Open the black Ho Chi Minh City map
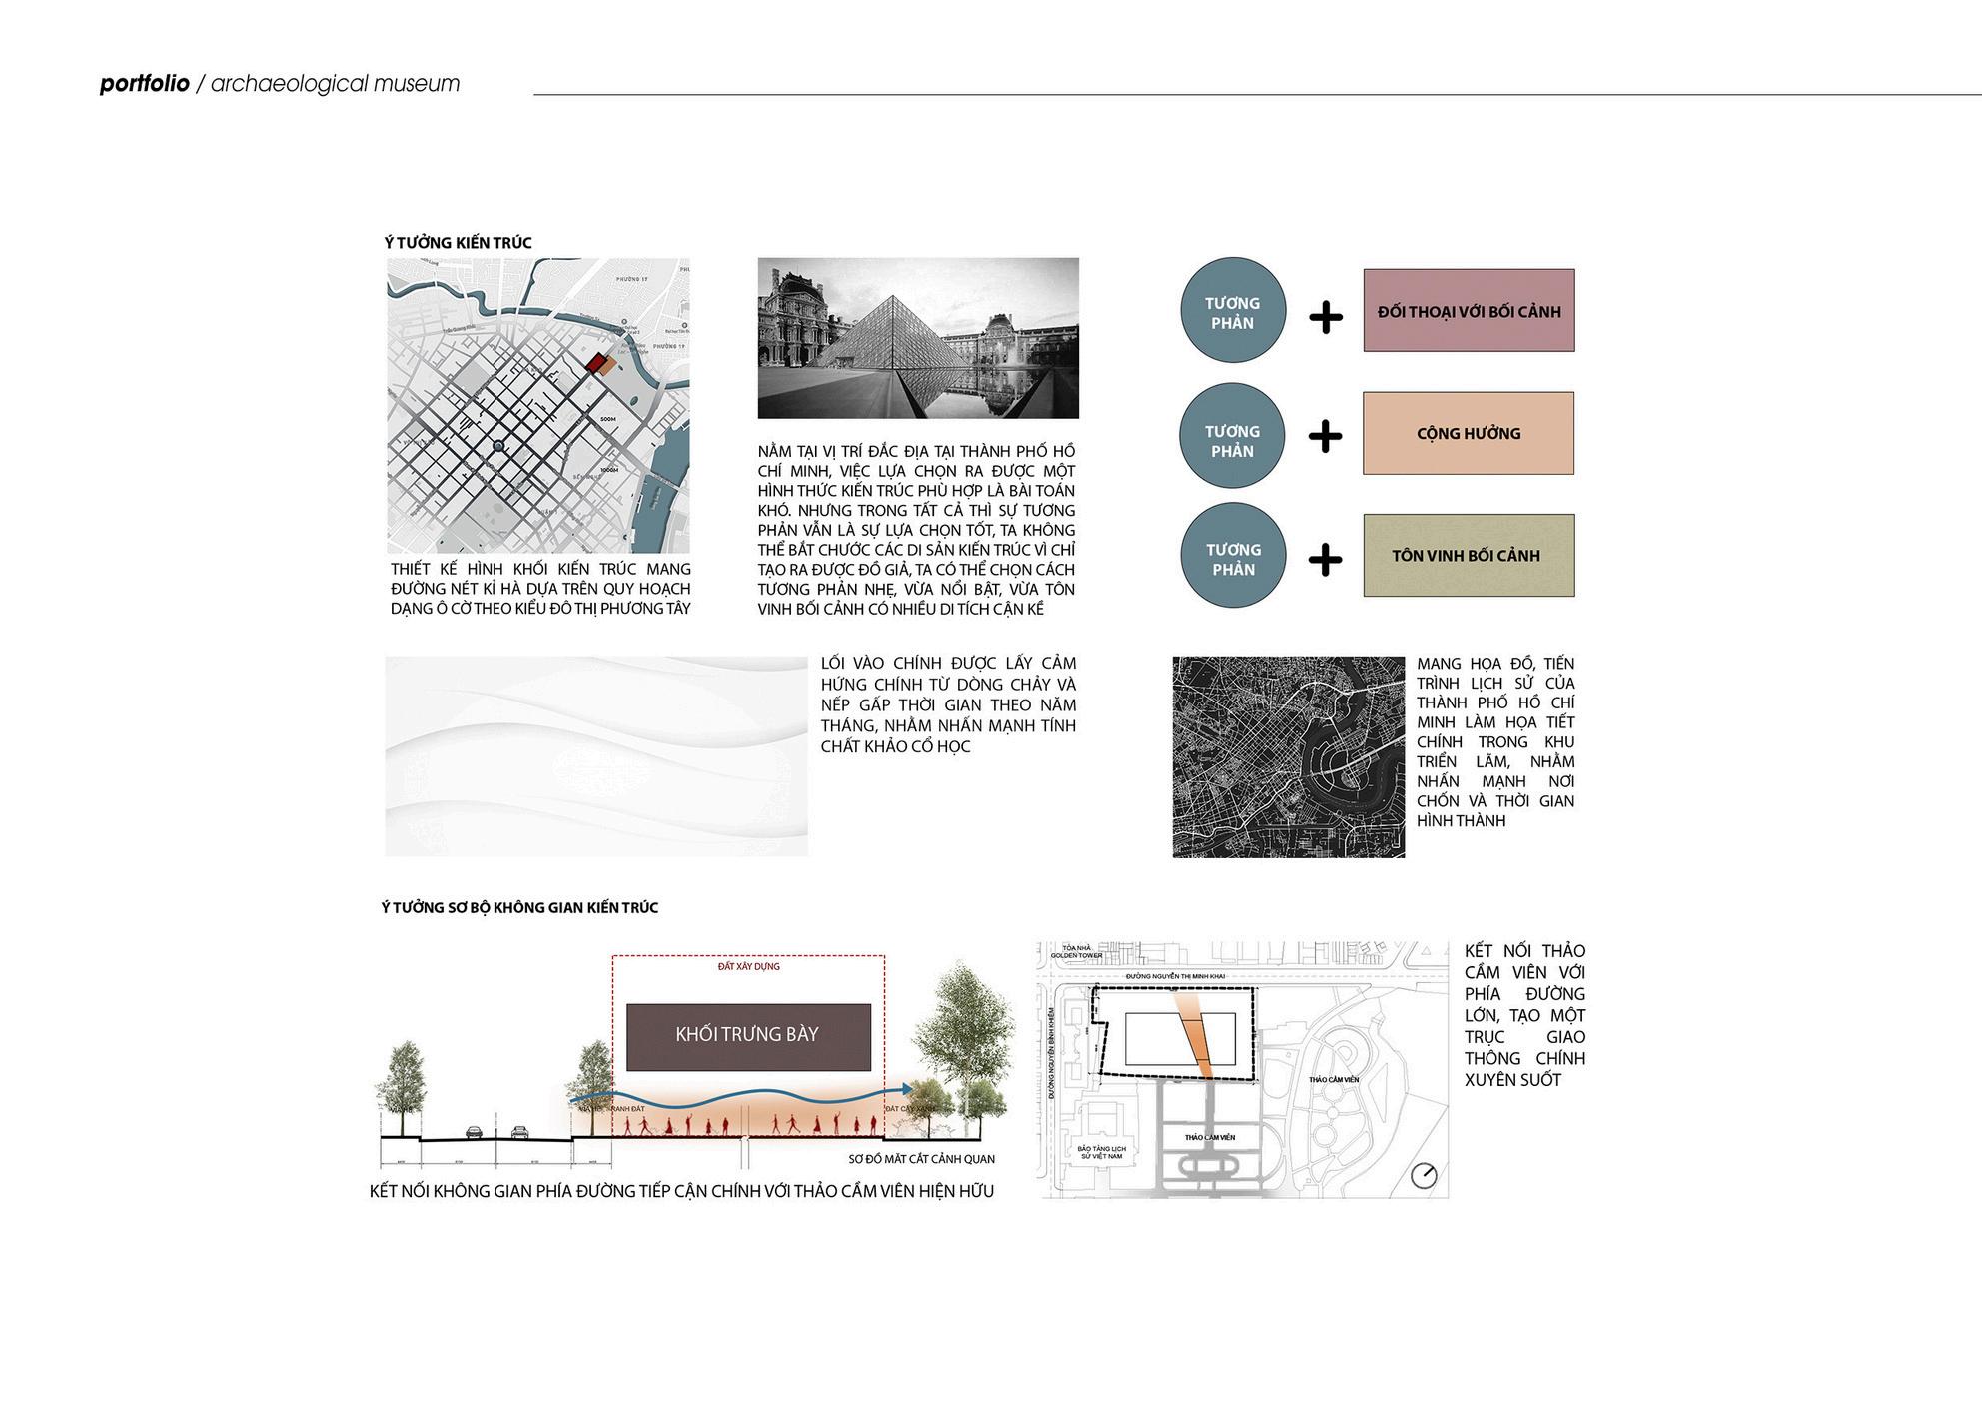 point(1288,756)
